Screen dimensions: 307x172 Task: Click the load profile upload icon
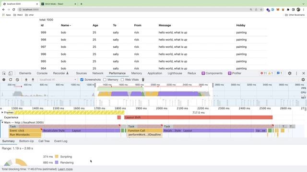click(26, 80)
